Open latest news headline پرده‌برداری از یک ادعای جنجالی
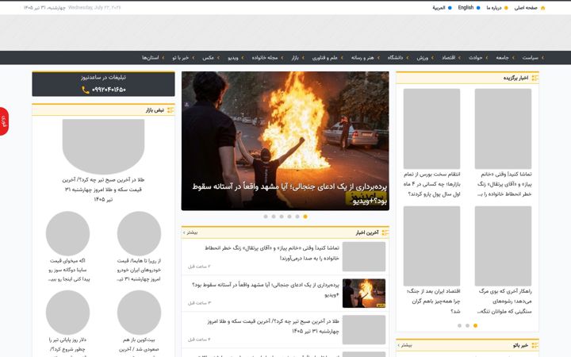 click(266, 290)
